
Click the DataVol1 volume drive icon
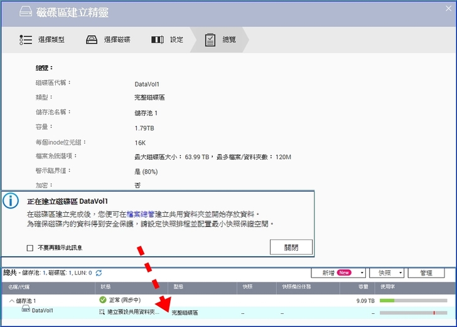tap(26, 310)
